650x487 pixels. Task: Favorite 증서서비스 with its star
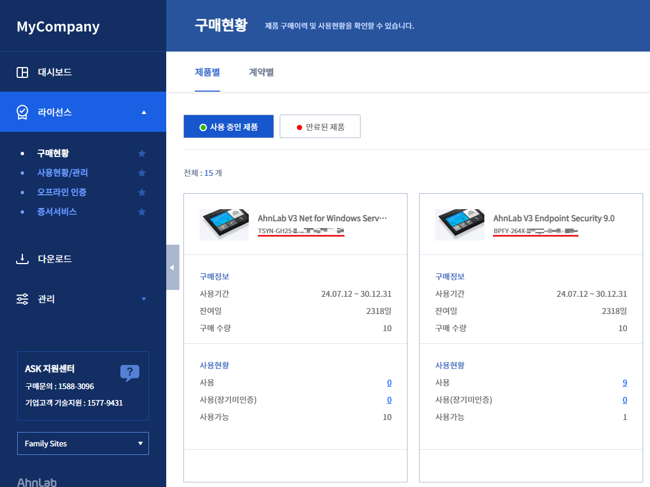pos(142,212)
